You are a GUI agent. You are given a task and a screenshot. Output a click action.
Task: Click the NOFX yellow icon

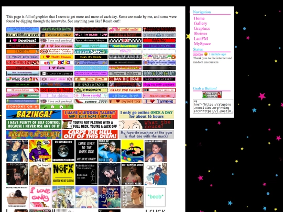point(63,174)
